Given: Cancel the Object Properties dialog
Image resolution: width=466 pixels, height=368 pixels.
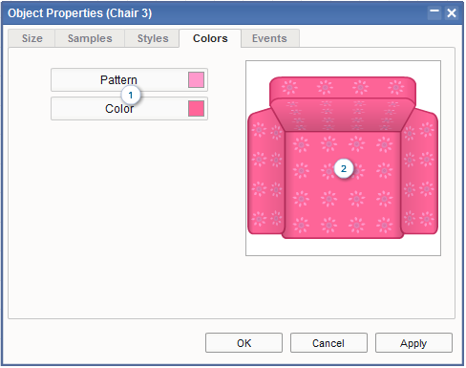Looking at the screenshot, I should (x=328, y=343).
